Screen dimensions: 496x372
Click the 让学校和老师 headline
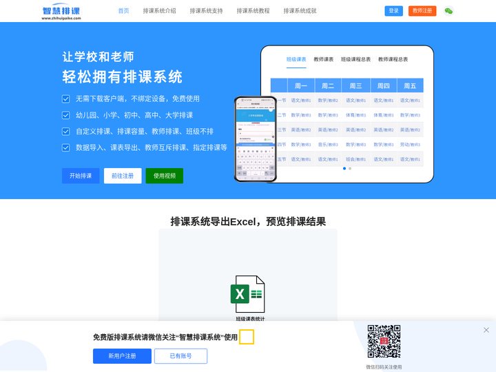(98, 57)
